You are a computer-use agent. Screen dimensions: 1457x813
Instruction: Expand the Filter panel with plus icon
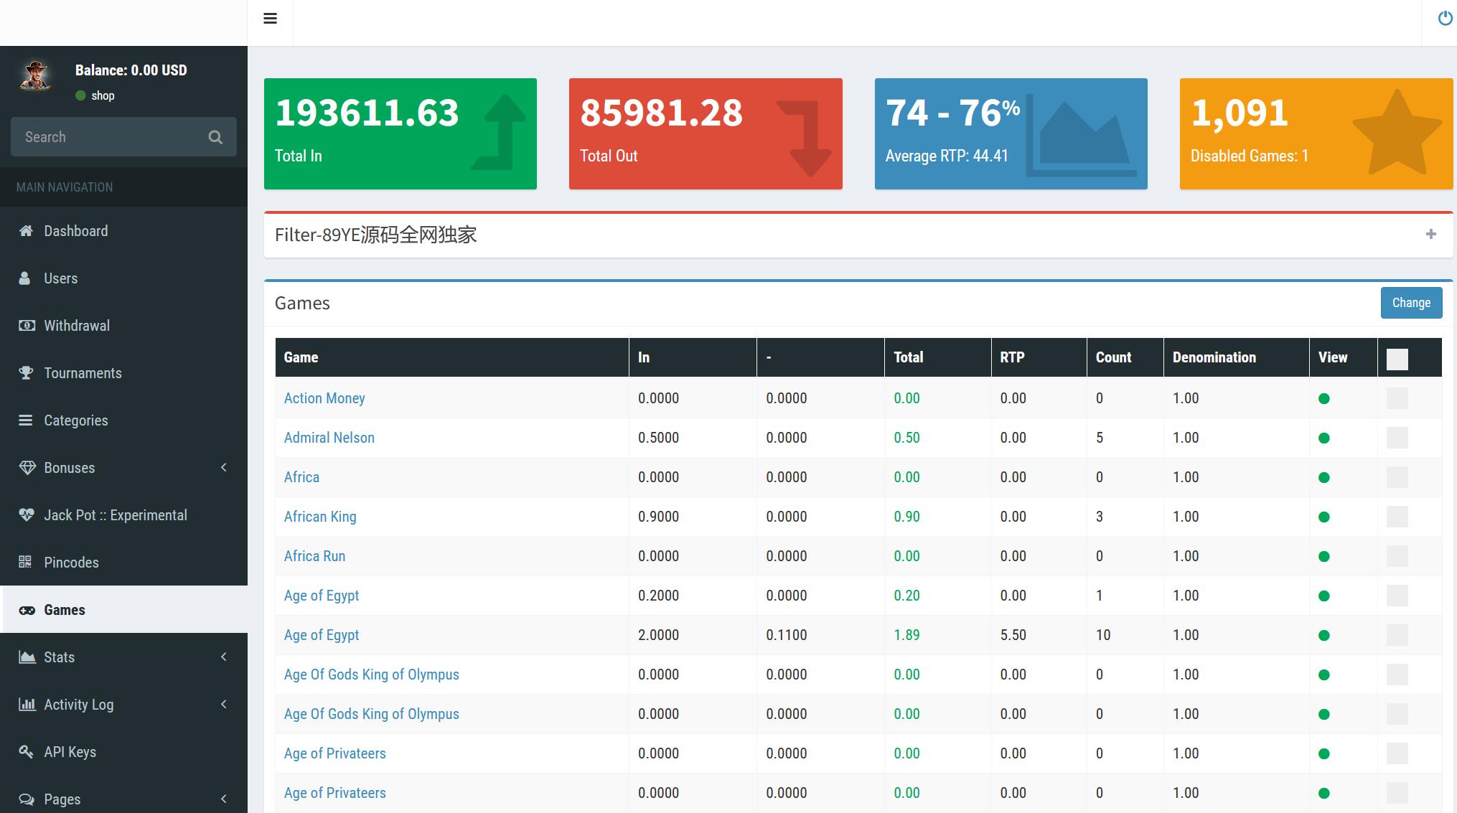1430,235
